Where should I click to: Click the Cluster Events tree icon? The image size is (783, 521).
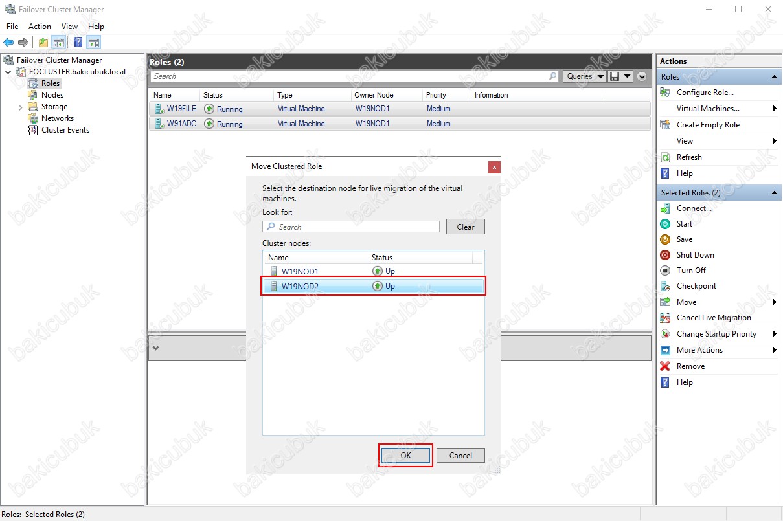33,130
